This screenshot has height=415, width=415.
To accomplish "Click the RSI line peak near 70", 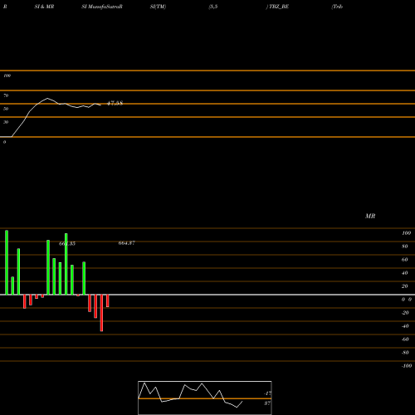I will point(47,98).
